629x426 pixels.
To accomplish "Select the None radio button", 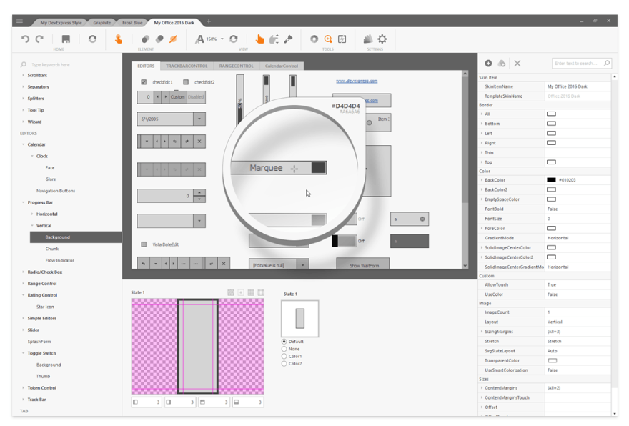I will (284, 349).
